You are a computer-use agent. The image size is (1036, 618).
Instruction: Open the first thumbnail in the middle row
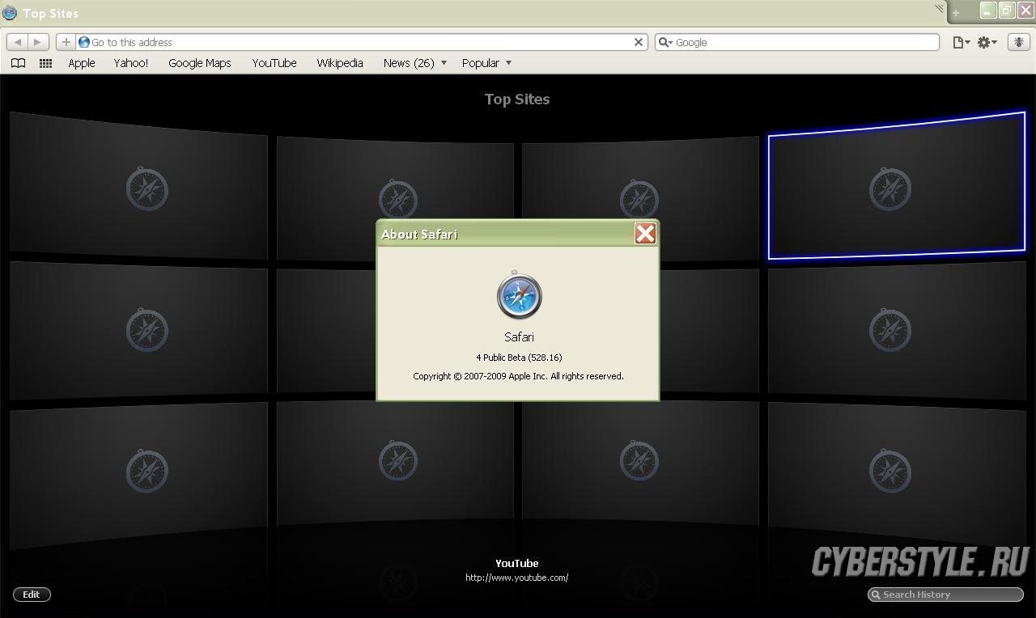click(138, 330)
